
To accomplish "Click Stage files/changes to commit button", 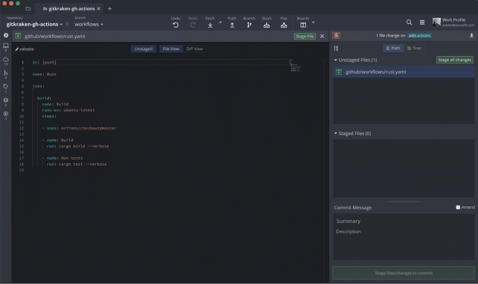I will [x=404, y=273].
